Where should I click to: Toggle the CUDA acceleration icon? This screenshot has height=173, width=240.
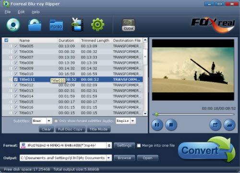tap(129, 25)
